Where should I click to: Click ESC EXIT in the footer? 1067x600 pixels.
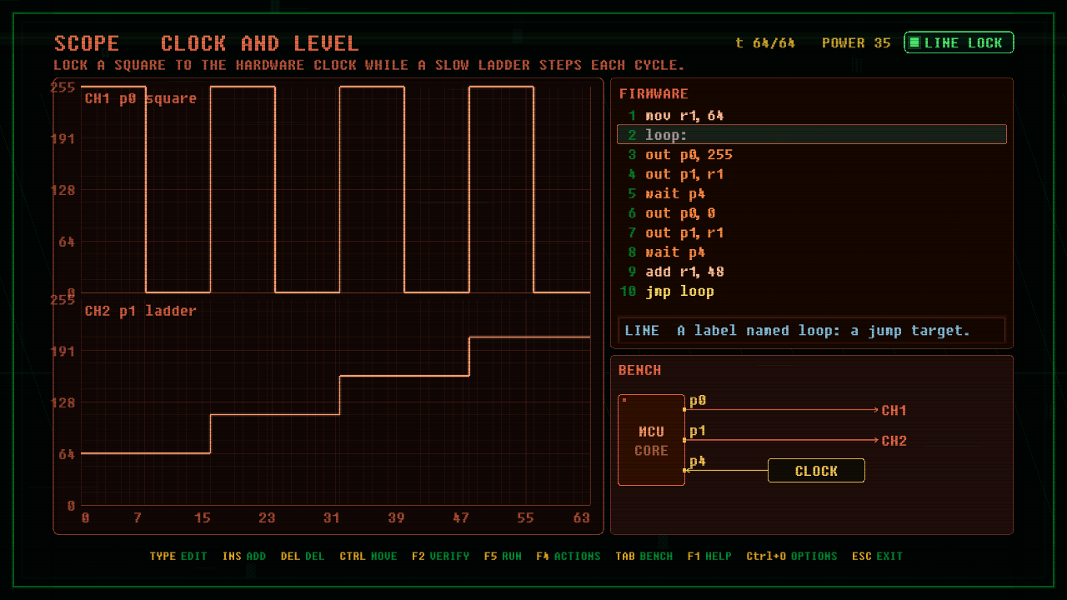(877, 556)
